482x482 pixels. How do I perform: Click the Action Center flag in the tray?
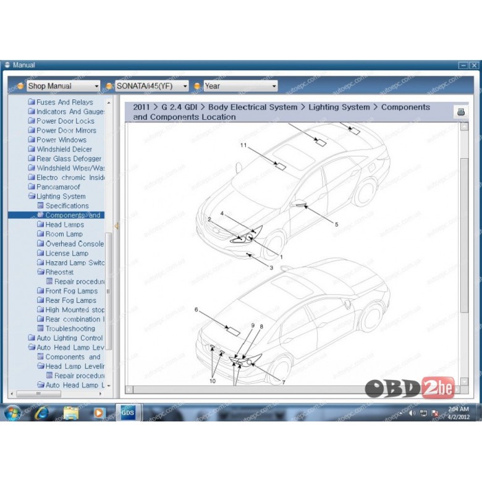click(x=435, y=413)
